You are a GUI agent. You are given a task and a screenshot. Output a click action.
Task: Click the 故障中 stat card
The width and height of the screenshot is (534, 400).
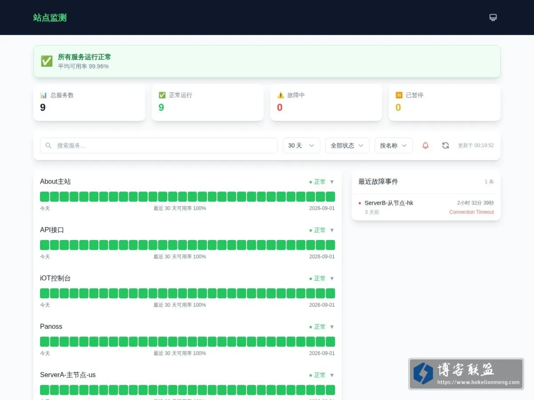[x=326, y=102]
